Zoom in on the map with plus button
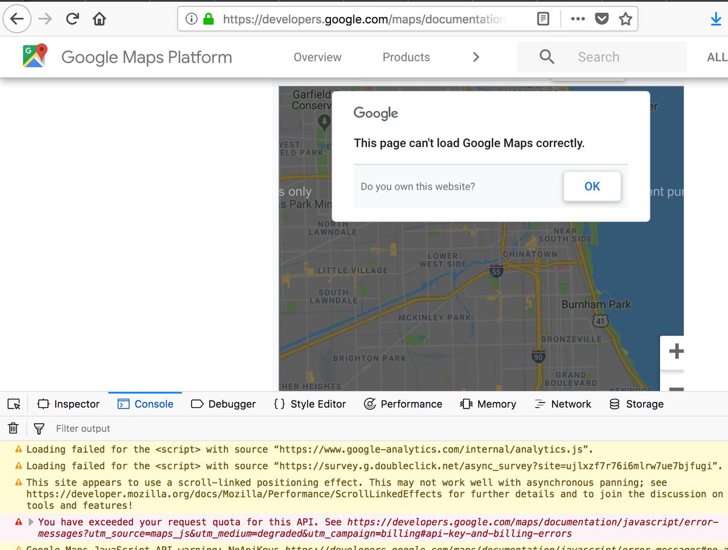Image resolution: width=728 pixels, height=550 pixels. (x=676, y=351)
